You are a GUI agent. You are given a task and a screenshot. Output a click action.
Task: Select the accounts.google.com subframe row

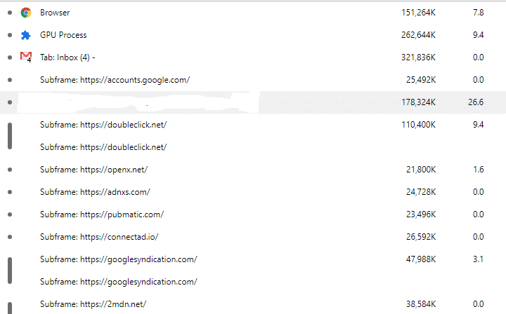115,80
